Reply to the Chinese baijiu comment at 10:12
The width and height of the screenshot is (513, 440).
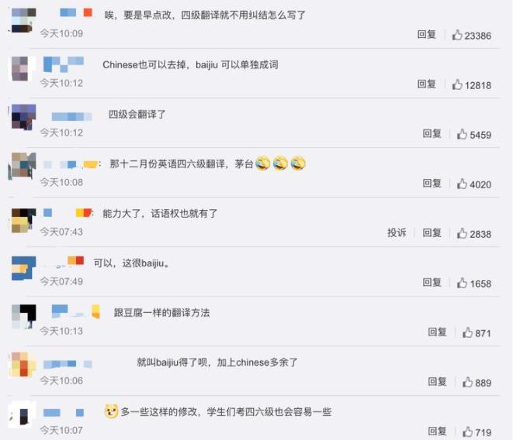pos(427,84)
